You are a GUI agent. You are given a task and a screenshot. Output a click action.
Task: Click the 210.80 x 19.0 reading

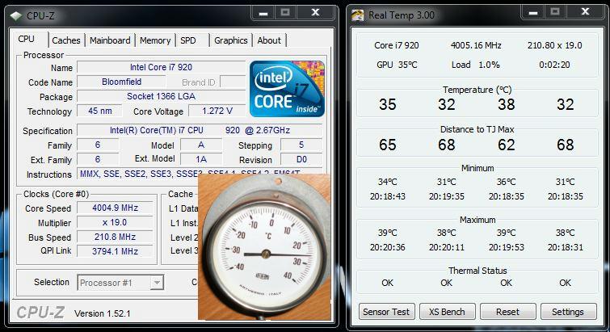[x=555, y=45]
